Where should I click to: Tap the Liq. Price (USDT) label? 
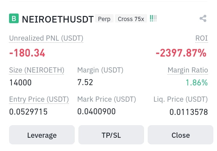(181, 99)
